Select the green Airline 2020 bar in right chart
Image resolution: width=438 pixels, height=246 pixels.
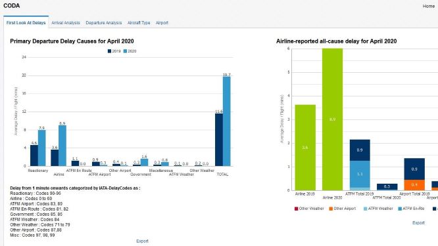[x=332, y=119]
